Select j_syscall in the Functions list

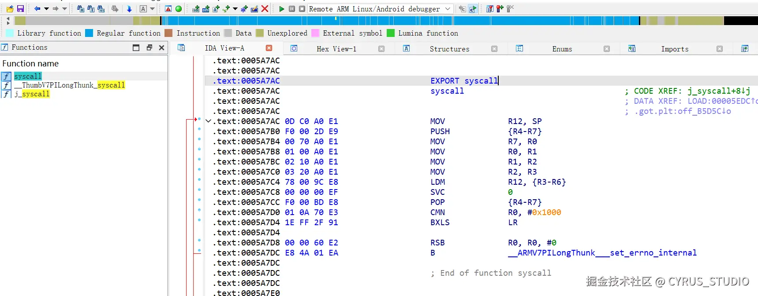32,94
